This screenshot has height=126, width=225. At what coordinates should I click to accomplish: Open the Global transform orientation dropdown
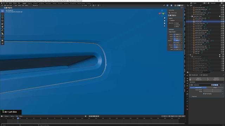point(85,6)
